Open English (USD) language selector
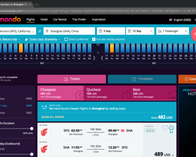This screenshot has height=157, width=196. coord(180,20)
